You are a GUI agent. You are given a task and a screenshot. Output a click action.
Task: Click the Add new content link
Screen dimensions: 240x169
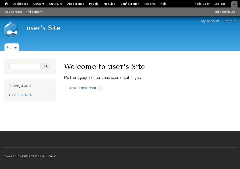87,88
